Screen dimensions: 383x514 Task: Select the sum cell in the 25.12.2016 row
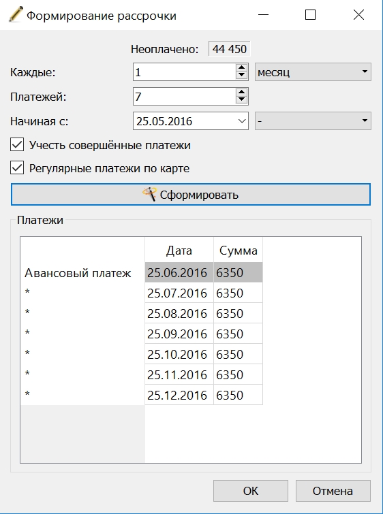[238, 395]
